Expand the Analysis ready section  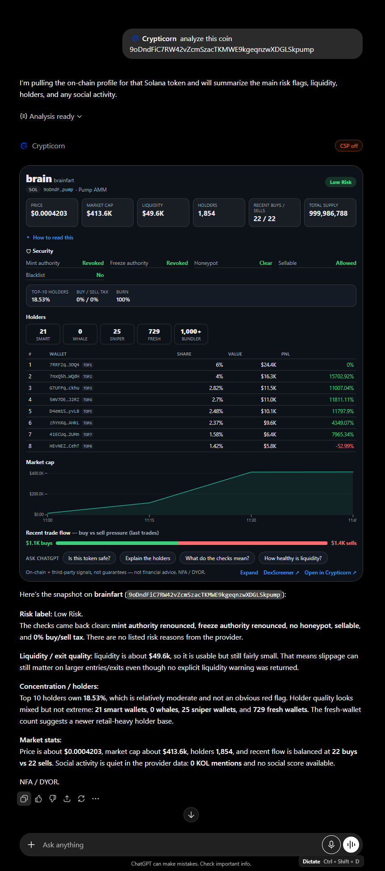(x=51, y=117)
